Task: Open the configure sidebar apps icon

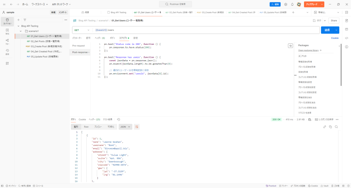Action: (x=7, y=64)
